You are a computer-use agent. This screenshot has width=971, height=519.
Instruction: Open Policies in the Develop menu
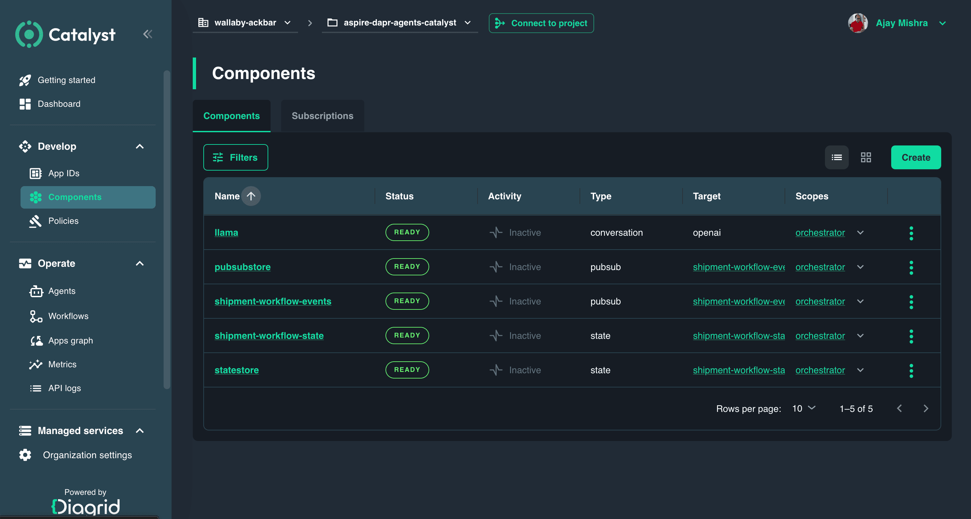click(x=63, y=221)
